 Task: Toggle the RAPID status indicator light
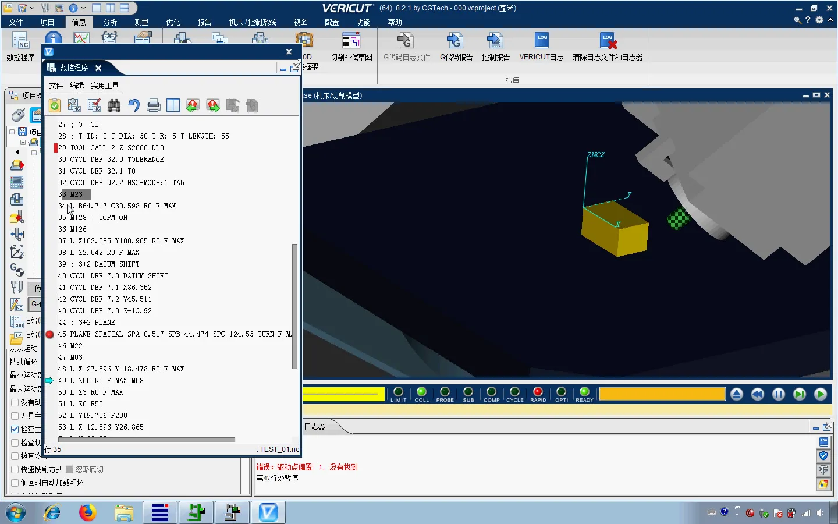tap(538, 392)
